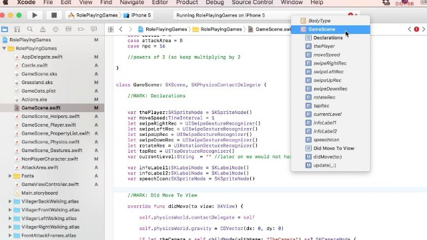Expand VillagerLeftWalking.atlas folder
427x240 pixels.
(10, 218)
